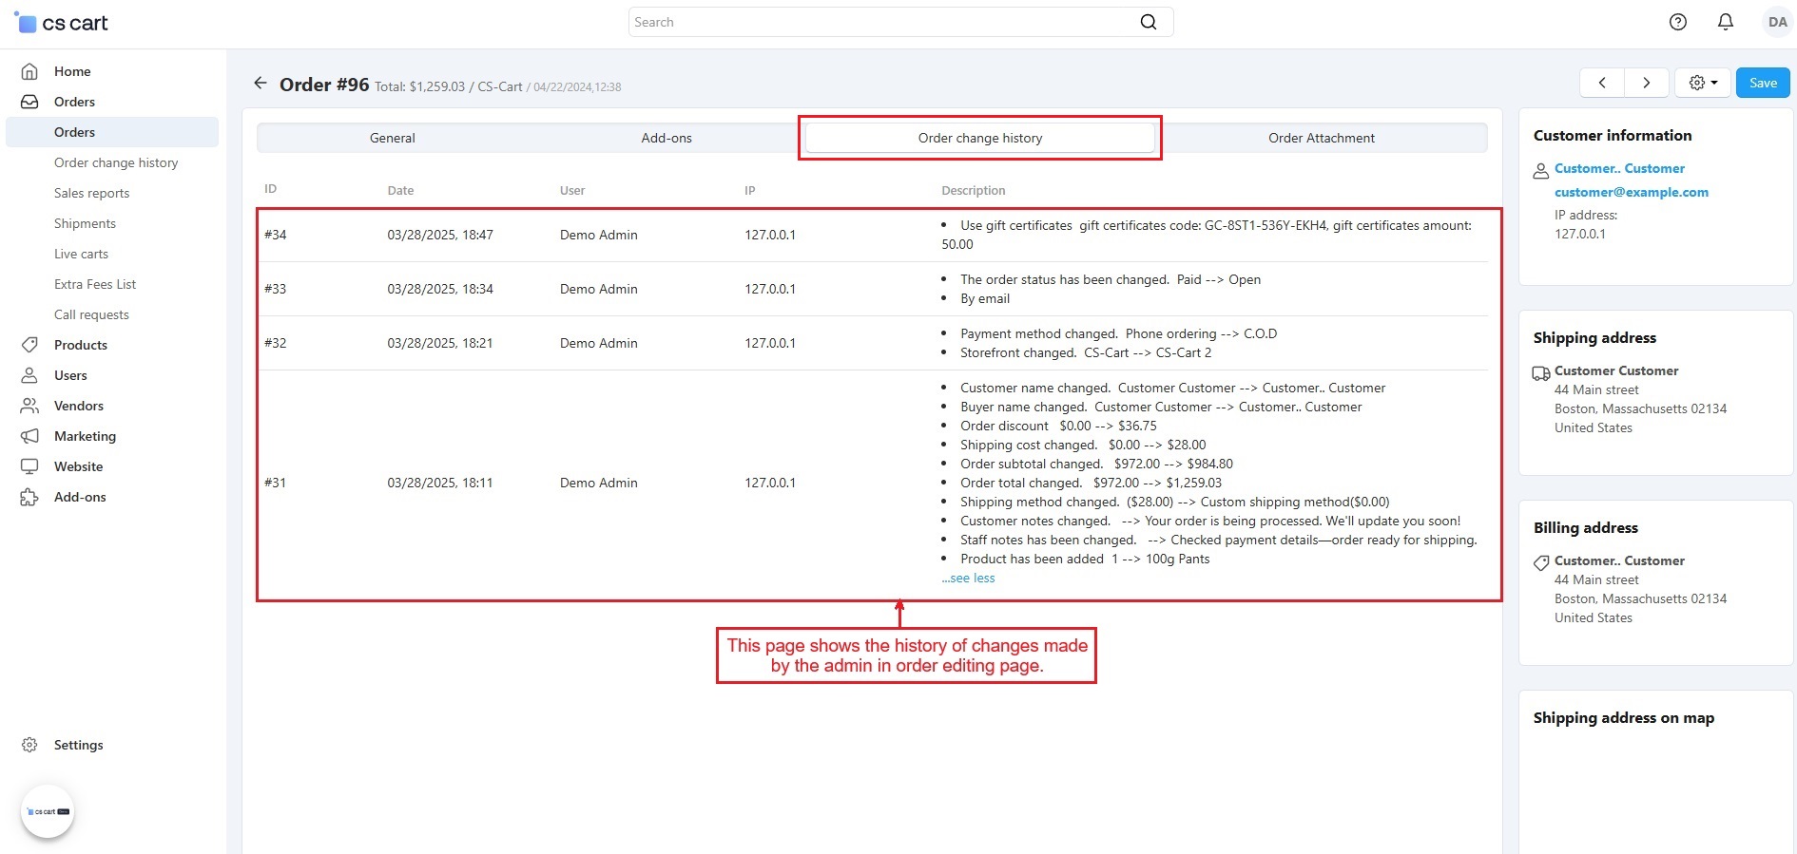This screenshot has height=854, width=1797.
Task: Click the customer@example.com email link
Action: click(1632, 192)
